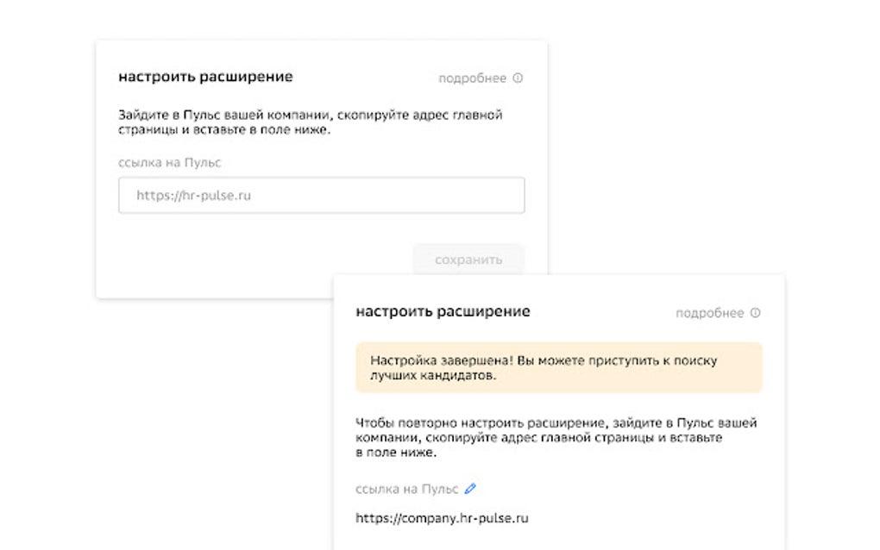The height and width of the screenshot is (550, 880).
Task: Click the last line в поле ниже in lower card
Action: (397, 453)
